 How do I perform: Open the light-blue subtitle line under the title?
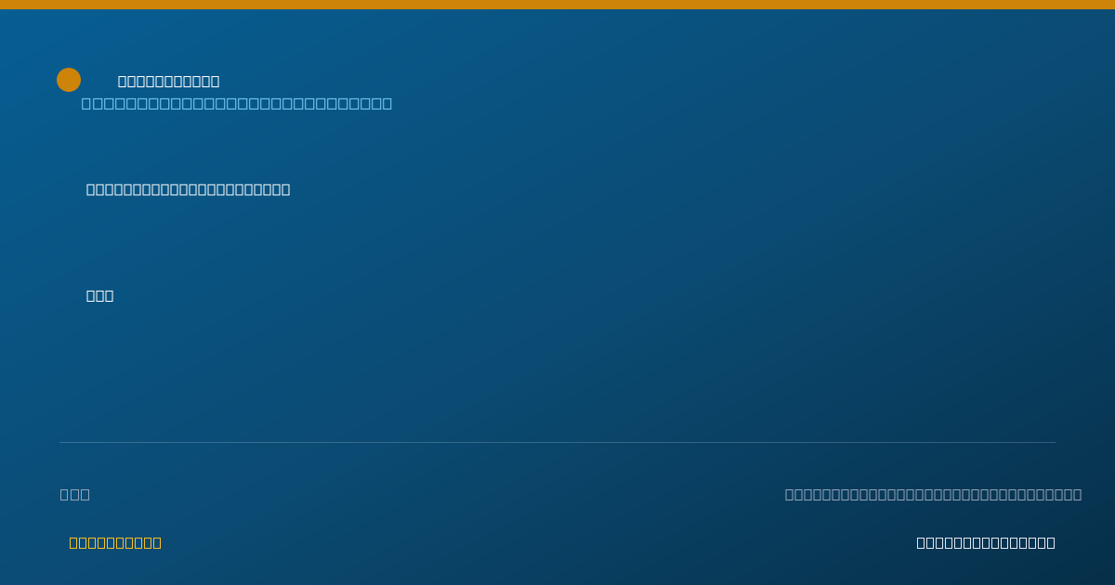(237, 103)
